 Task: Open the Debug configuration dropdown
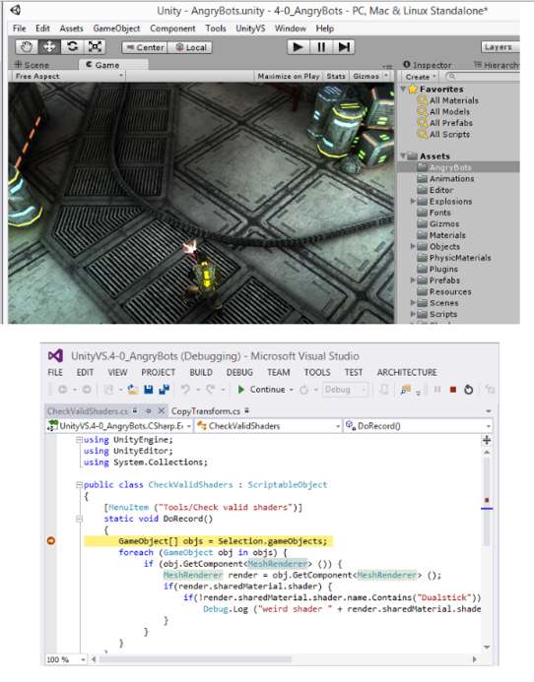point(346,390)
